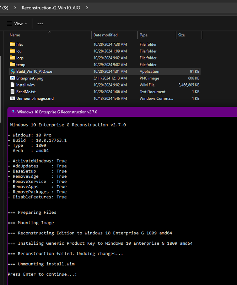The image size is (237, 285).
Task: Open the See more ellipsis menu
Action: click(40, 24)
